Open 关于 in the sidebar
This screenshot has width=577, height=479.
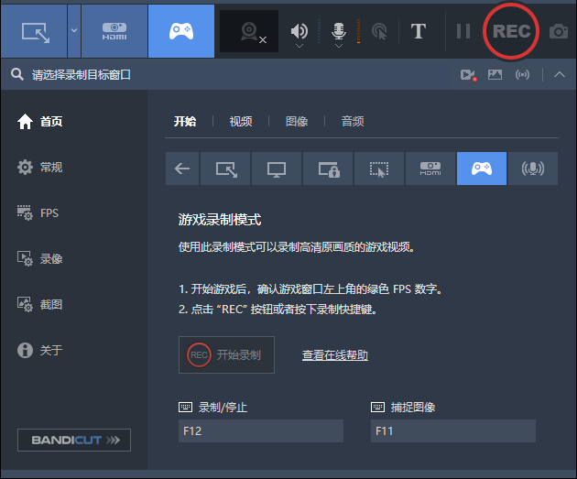[x=40, y=350]
